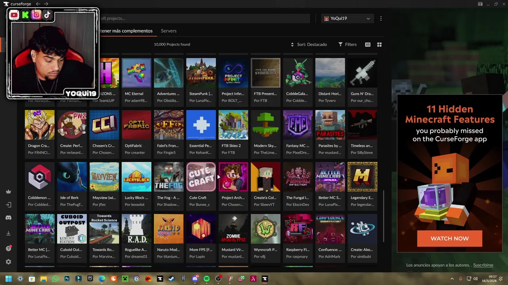Open Wynncraft P... green emblem icon

[x=266, y=229]
